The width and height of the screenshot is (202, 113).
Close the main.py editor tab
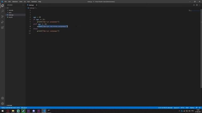(x=37, y=5)
